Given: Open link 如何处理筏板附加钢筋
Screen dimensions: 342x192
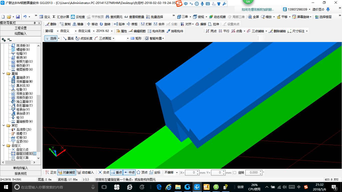Looking at the screenshot, I should pyautogui.click(x=258, y=9).
